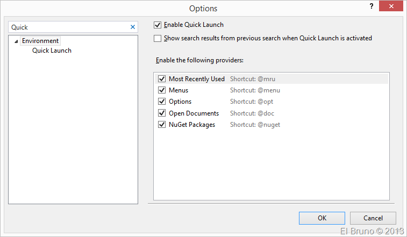The height and width of the screenshot is (237, 407).
Task: Select Environment in the options tree
Action: (x=40, y=41)
